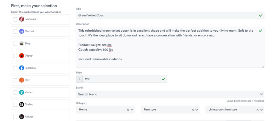Clear the Home category with the x
The height and width of the screenshot is (121, 273).
(x=128, y=110)
